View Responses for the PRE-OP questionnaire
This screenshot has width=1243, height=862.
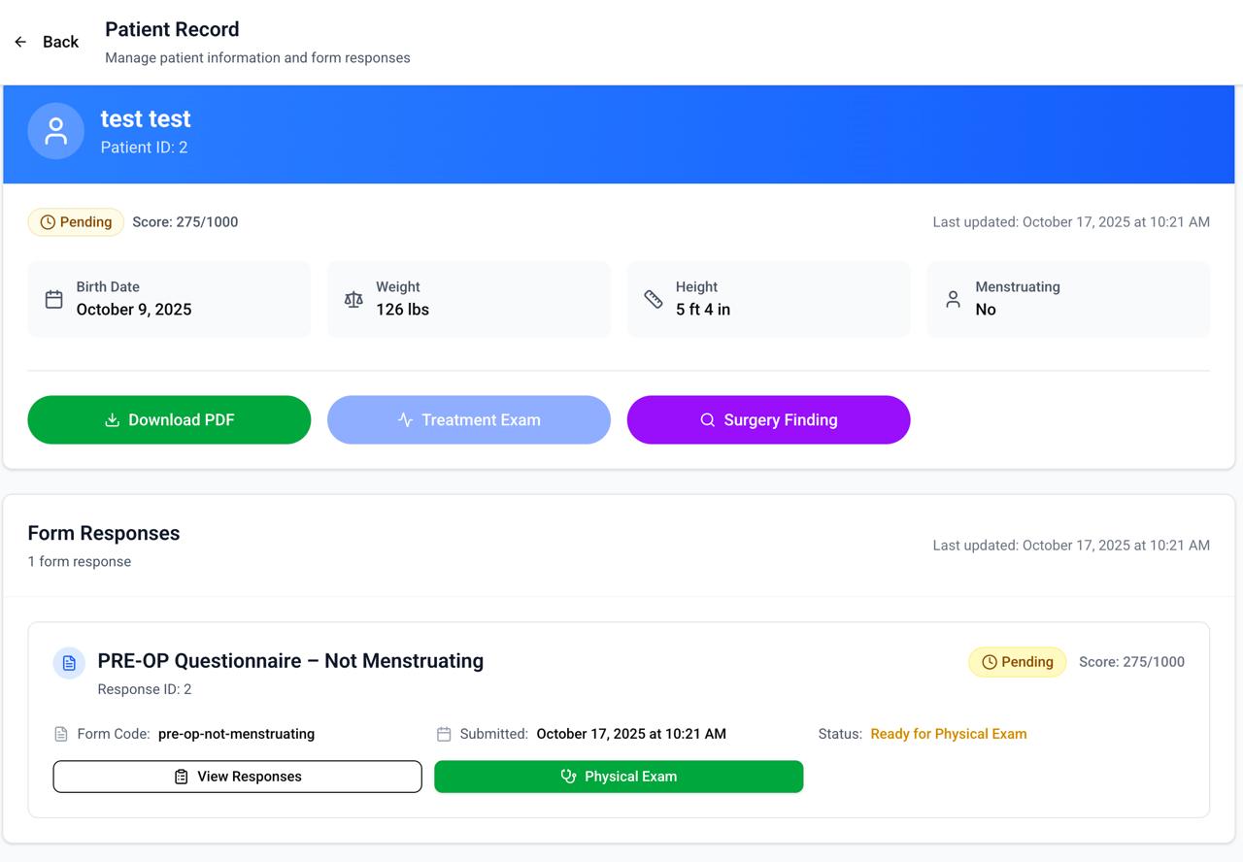point(237,777)
